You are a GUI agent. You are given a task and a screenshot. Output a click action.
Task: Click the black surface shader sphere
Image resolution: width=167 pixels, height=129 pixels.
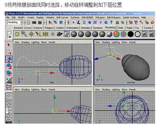(x=131, y=34)
